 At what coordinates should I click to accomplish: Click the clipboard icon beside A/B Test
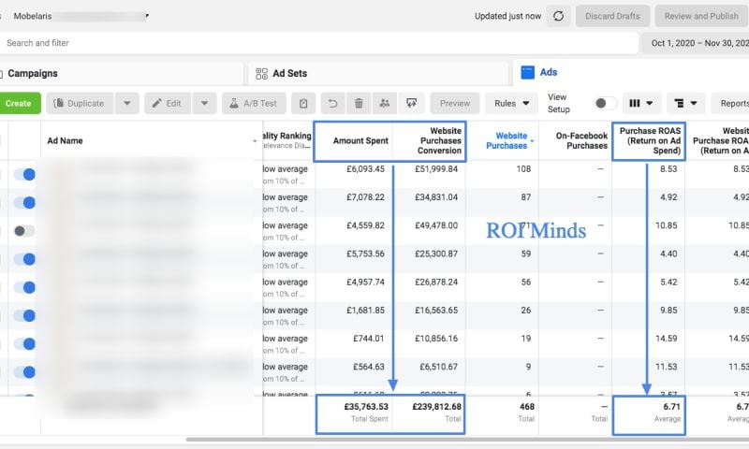tap(301, 103)
